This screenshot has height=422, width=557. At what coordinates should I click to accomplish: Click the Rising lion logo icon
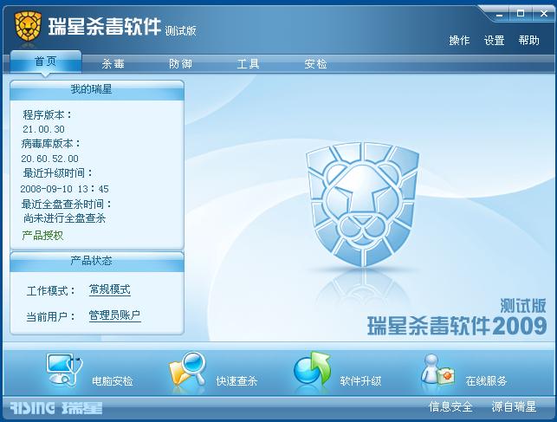[28, 26]
